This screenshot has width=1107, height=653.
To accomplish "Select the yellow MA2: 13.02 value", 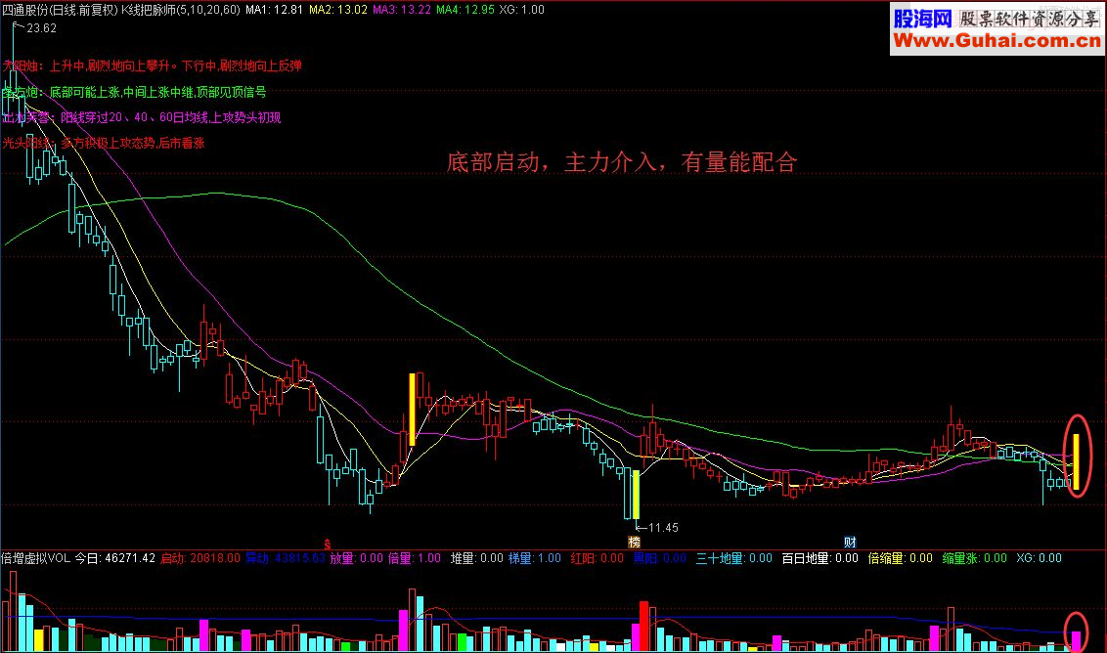I will click(x=338, y=10).
